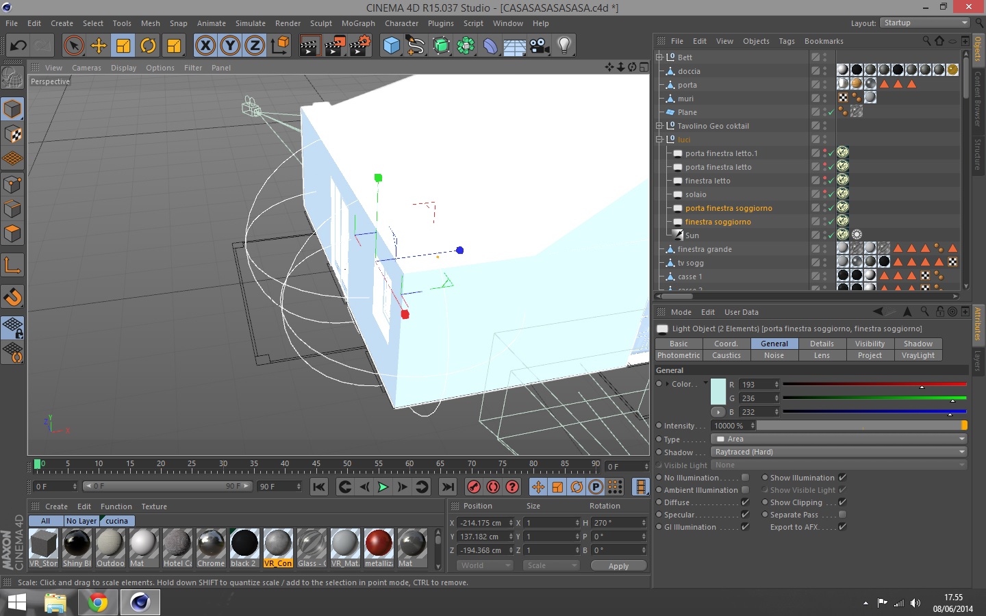Adjust the red R color slider
This screenshot has width=986, height=616.
point(874,385)
